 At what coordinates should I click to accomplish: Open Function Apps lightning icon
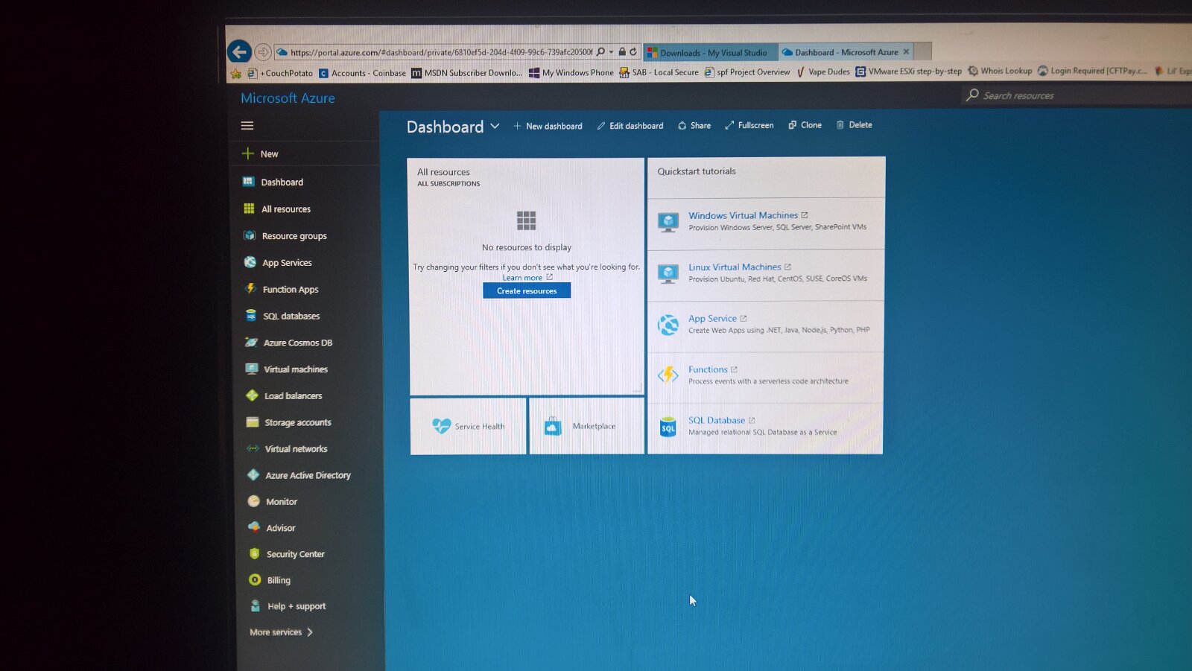tap(251, 289)
